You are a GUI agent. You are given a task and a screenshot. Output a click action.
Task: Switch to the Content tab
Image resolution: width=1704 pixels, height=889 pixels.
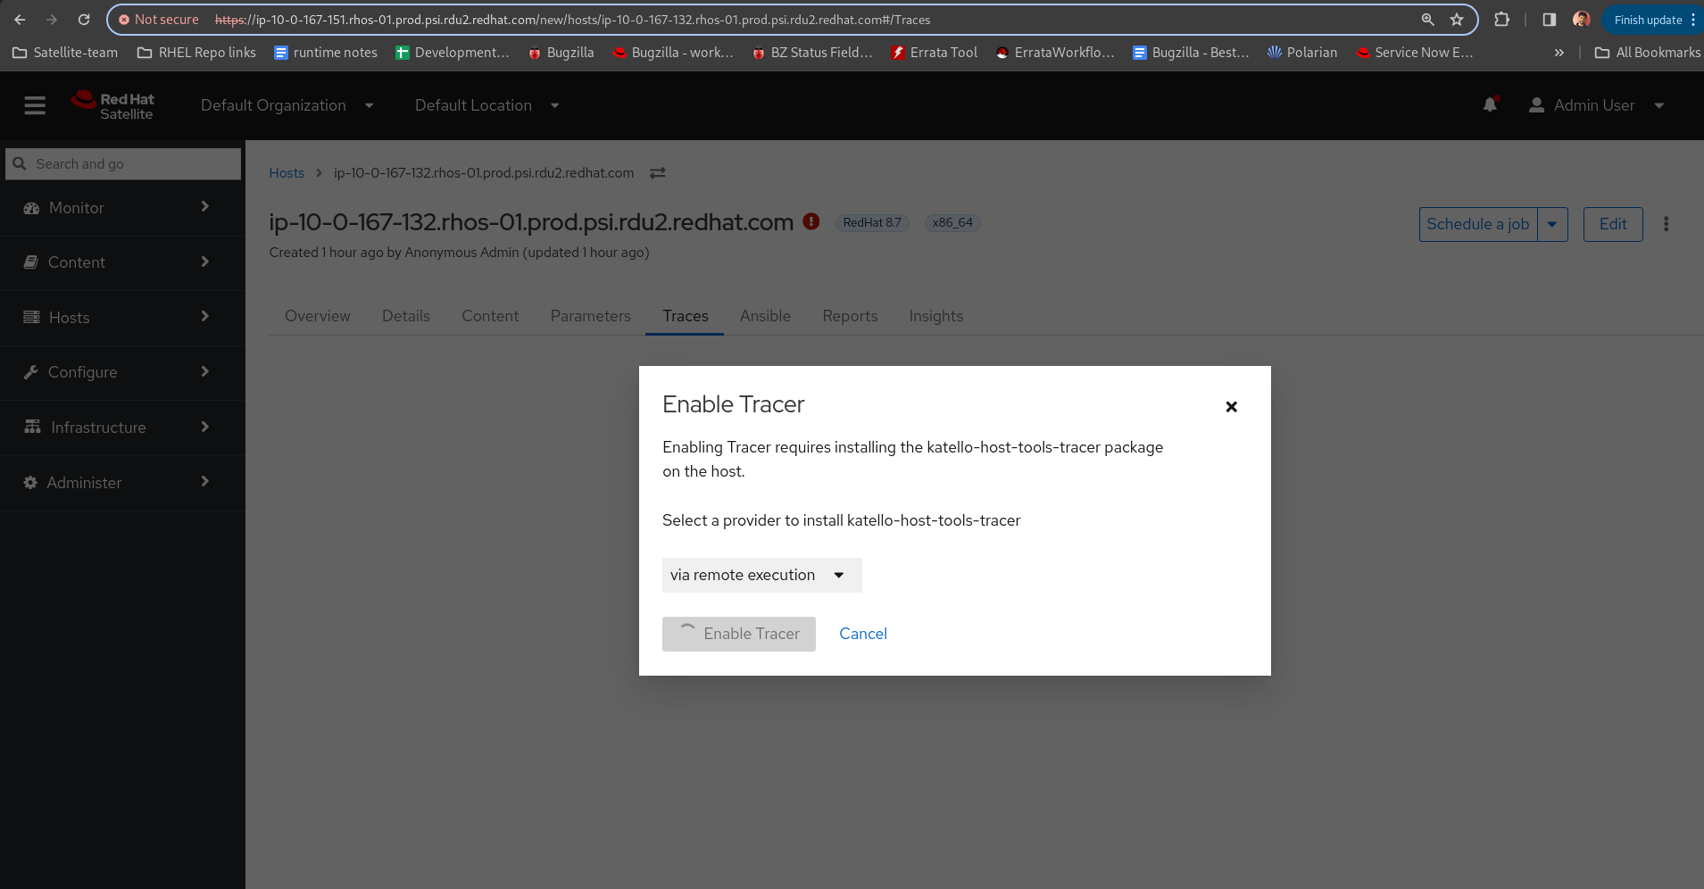click(x=490, y=316)
